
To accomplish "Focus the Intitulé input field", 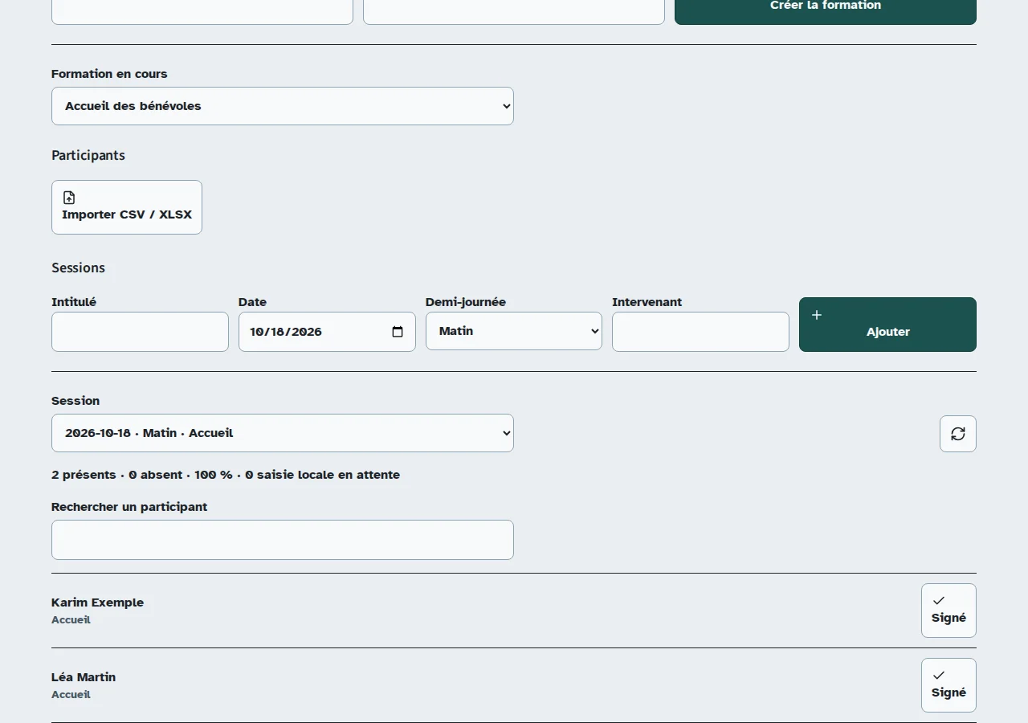I will [140, 332].
